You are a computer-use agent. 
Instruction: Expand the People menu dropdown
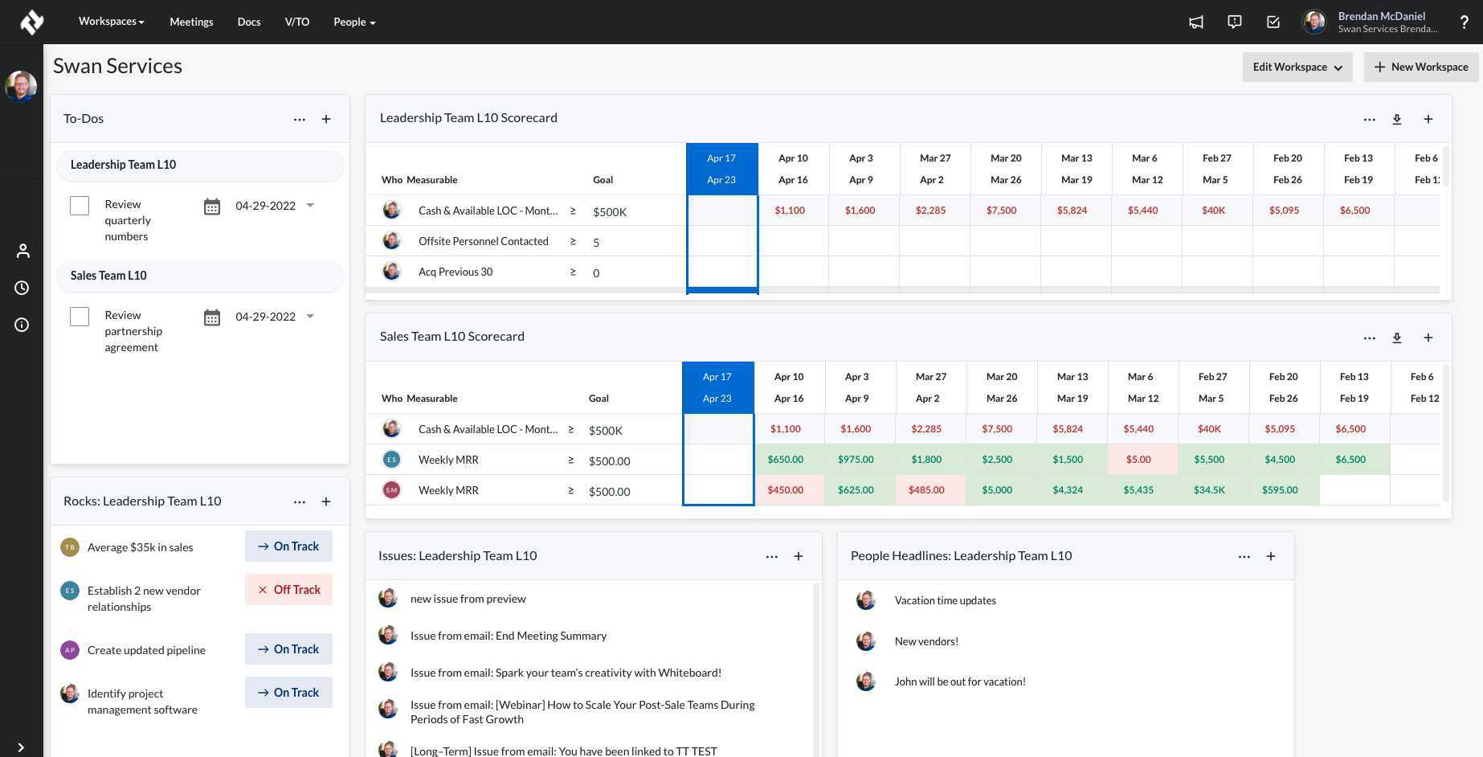(x=354, y=22)
